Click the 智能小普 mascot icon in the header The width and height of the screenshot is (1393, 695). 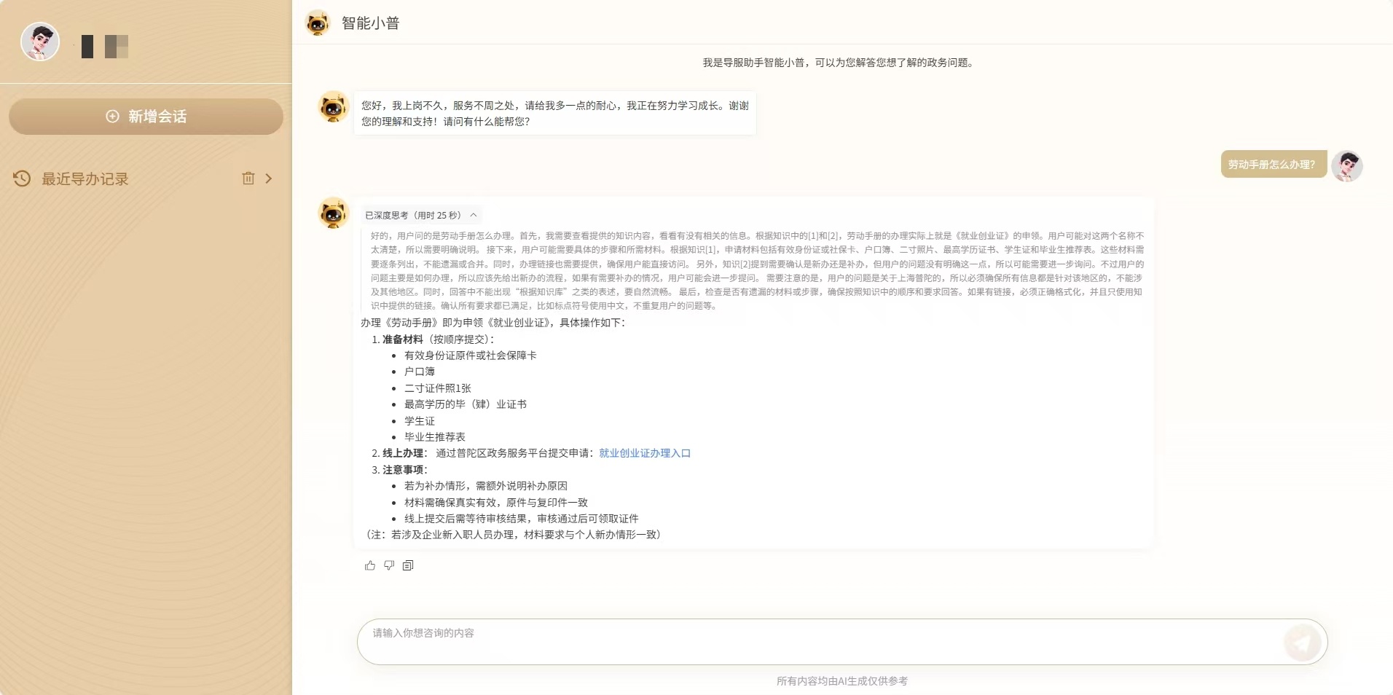pyautogui.click(x=318, y=23)
